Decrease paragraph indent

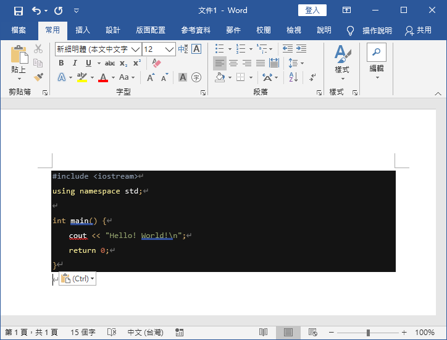coord(288,49)
